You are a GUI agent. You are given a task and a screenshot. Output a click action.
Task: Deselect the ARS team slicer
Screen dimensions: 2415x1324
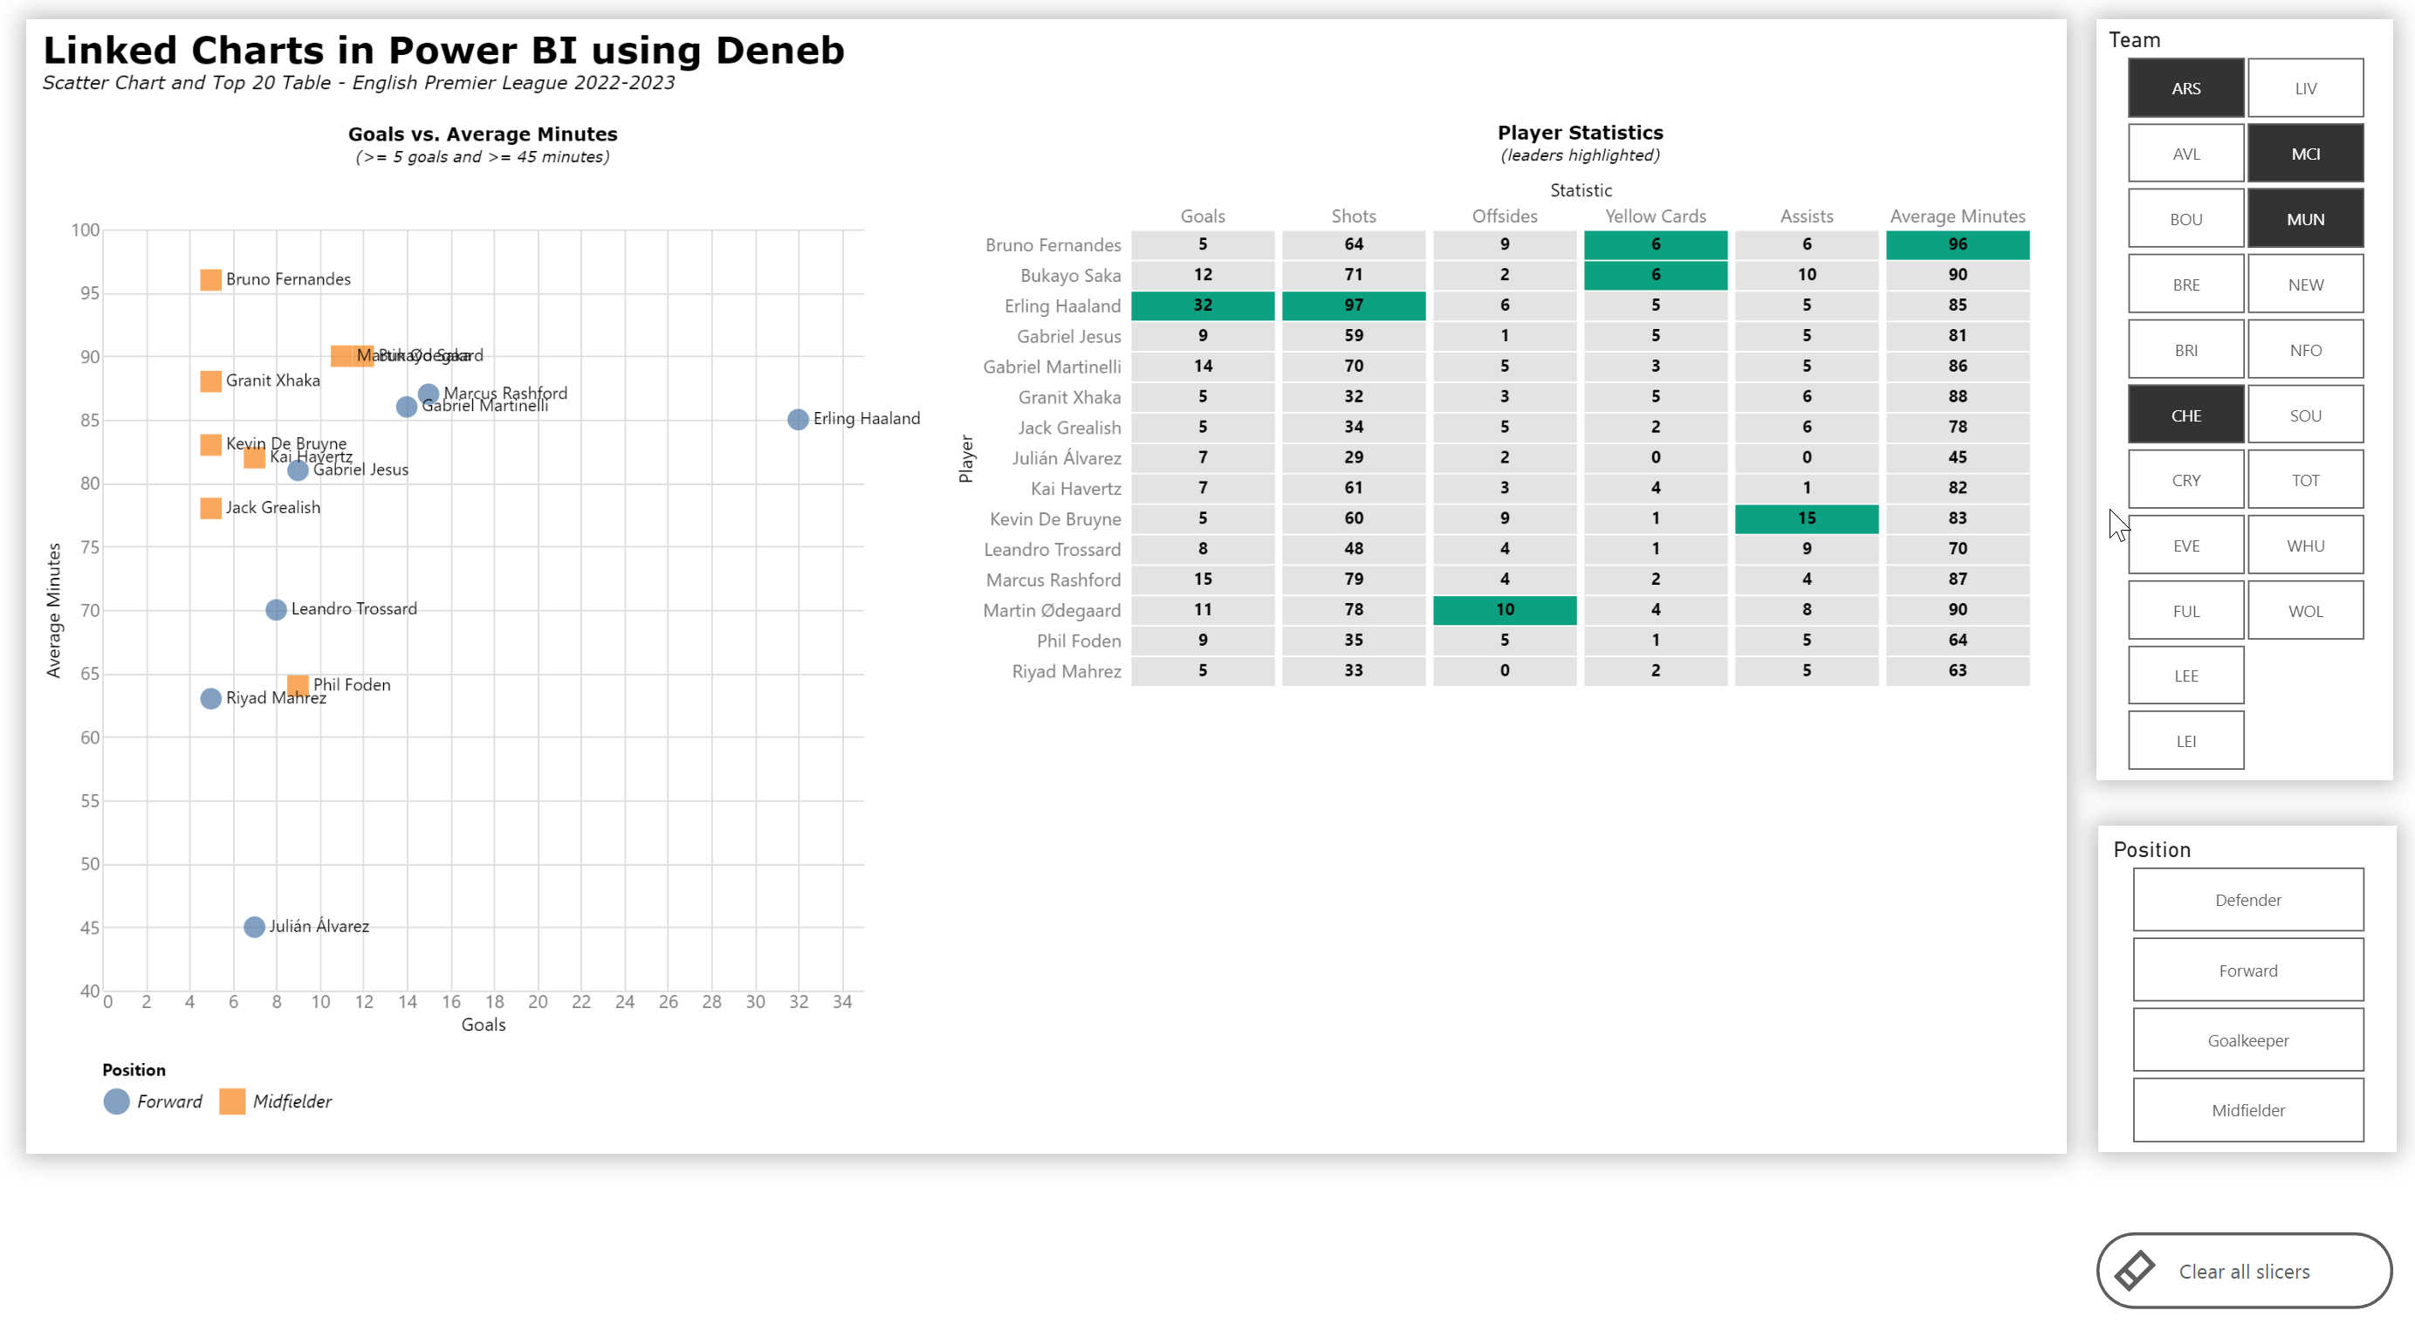click(2185, 88)
